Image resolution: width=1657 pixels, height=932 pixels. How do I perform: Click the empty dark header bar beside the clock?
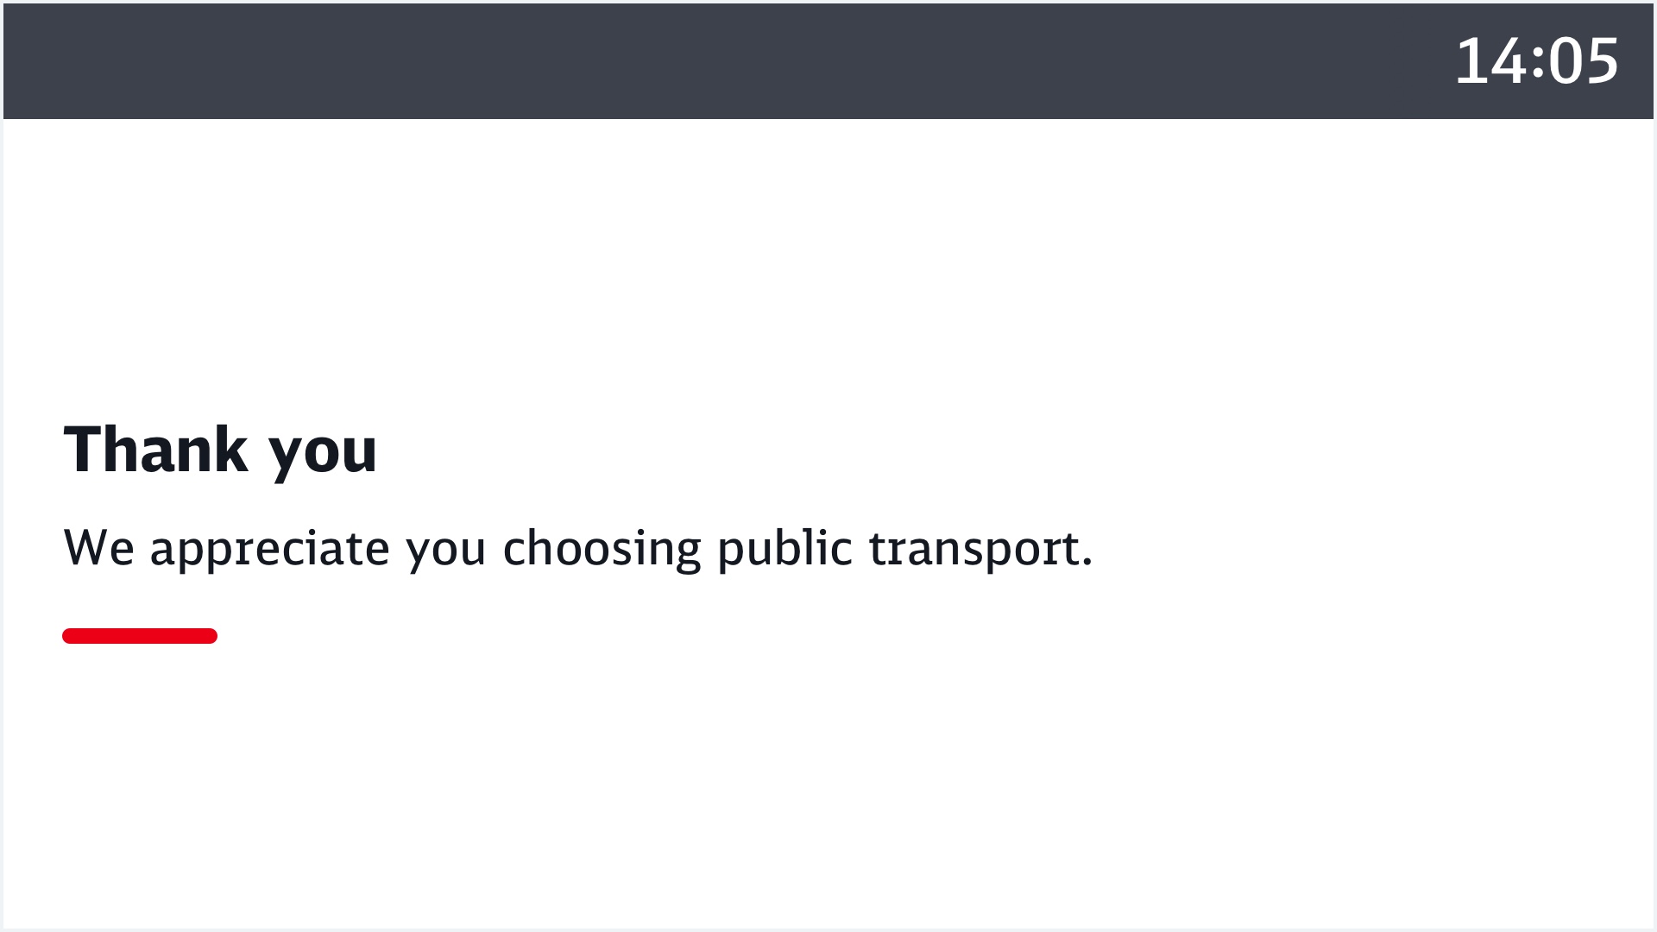pos(690,61)
